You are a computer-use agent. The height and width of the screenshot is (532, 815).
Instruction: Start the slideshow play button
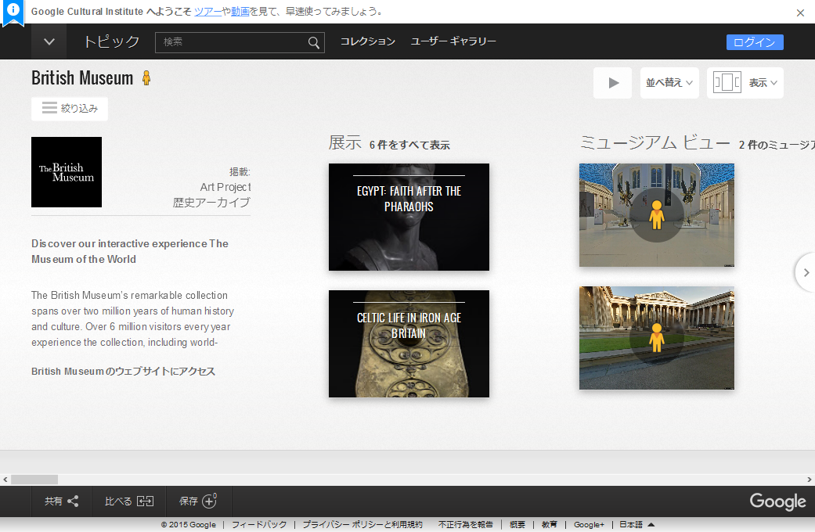[613, 83]
